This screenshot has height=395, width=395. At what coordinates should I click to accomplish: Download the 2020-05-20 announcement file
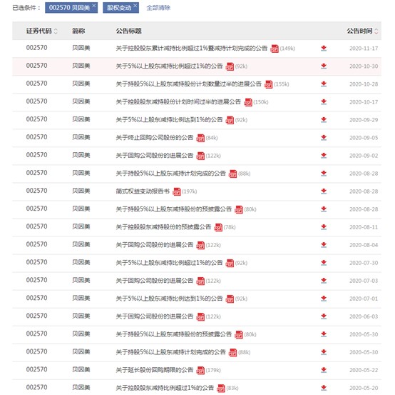324,388
